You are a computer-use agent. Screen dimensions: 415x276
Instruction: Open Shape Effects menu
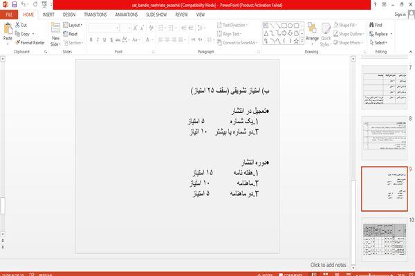point(349,43)
